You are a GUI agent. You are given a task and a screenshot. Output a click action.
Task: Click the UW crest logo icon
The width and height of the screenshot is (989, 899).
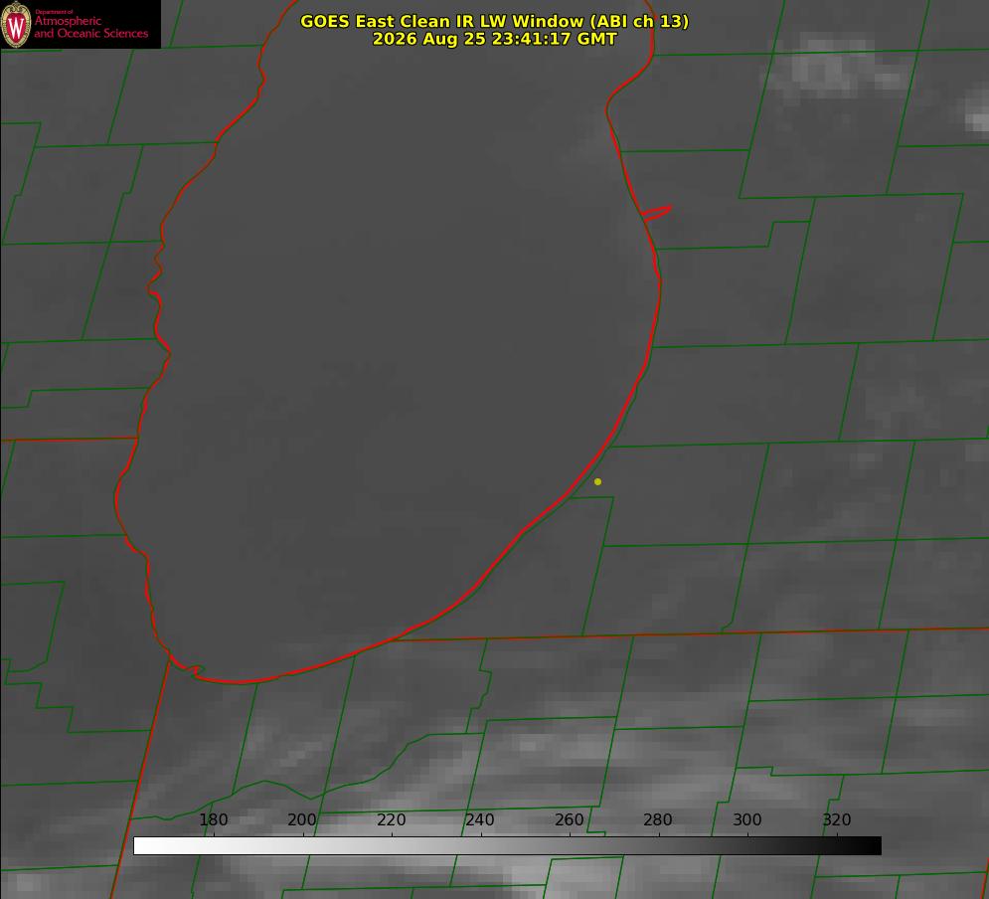point(16,24)
